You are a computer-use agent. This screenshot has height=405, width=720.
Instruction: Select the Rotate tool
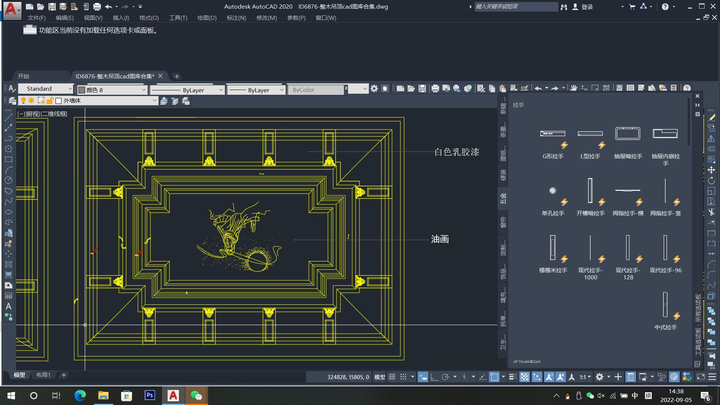click(x=711, y=181)
